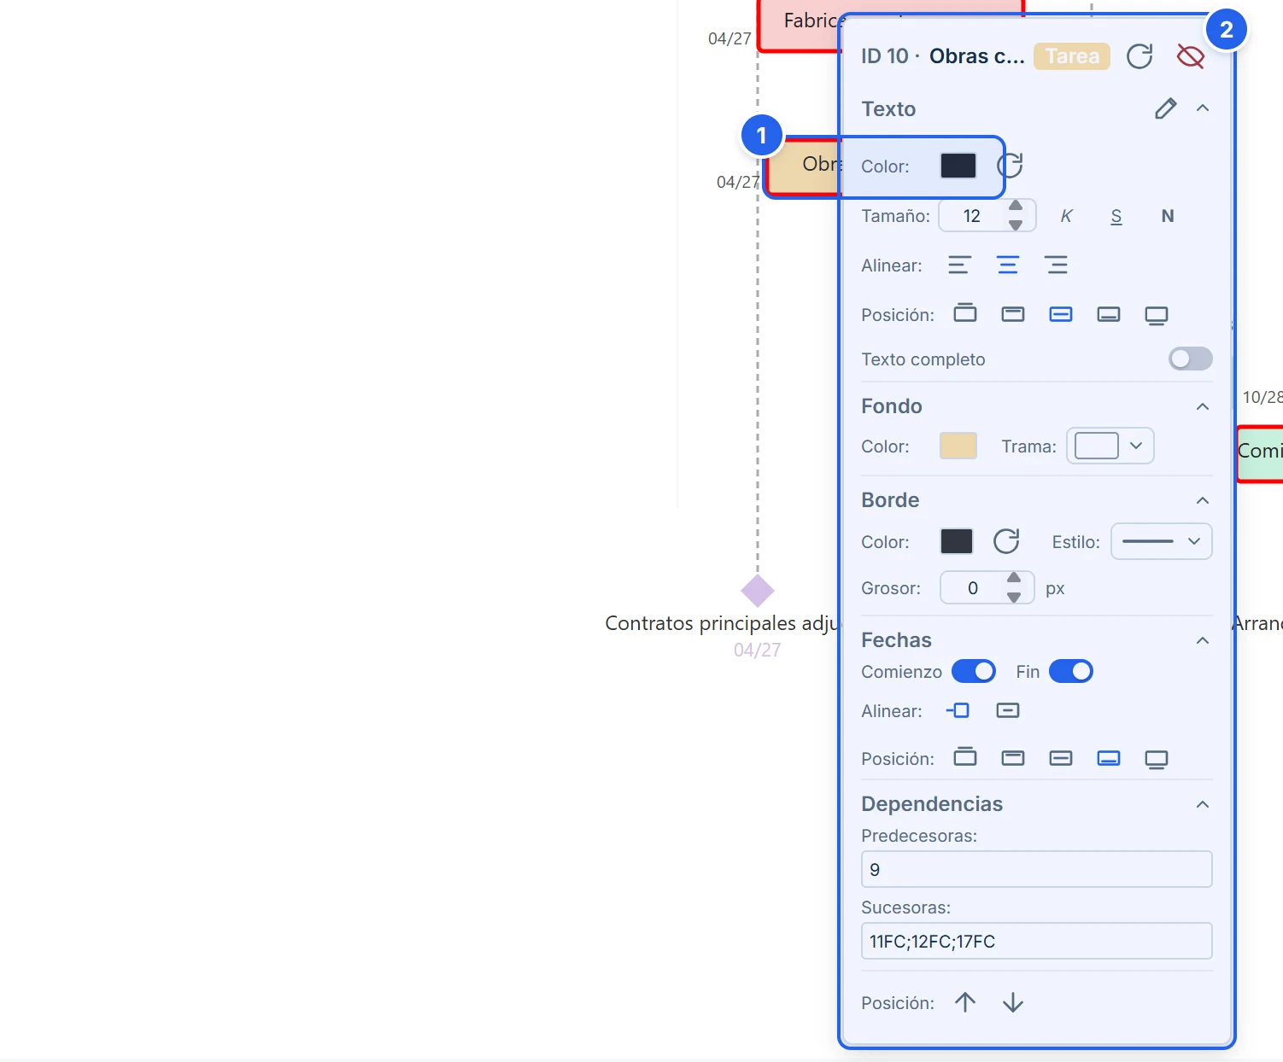1283x1062 pixels.
Task: Select the Contratos principales milestone diamond
Action: pyautogui.click(x=758, y=591)
